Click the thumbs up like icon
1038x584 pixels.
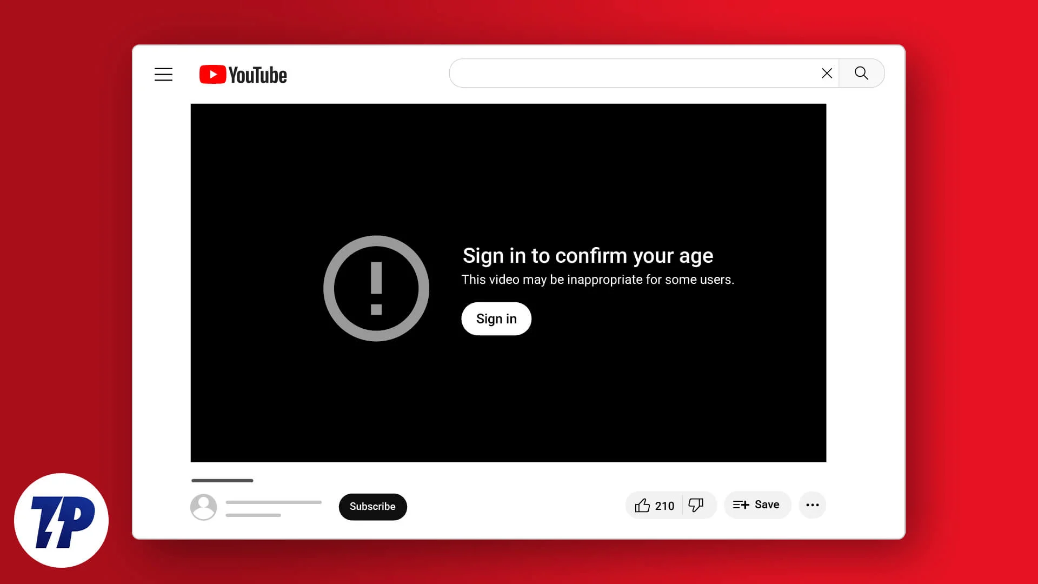click(x=642, y=505)
